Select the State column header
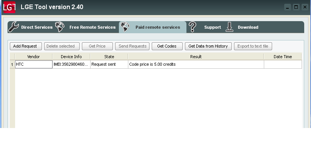The height and width of the screenshot is (145, 311). click(109, 57)
